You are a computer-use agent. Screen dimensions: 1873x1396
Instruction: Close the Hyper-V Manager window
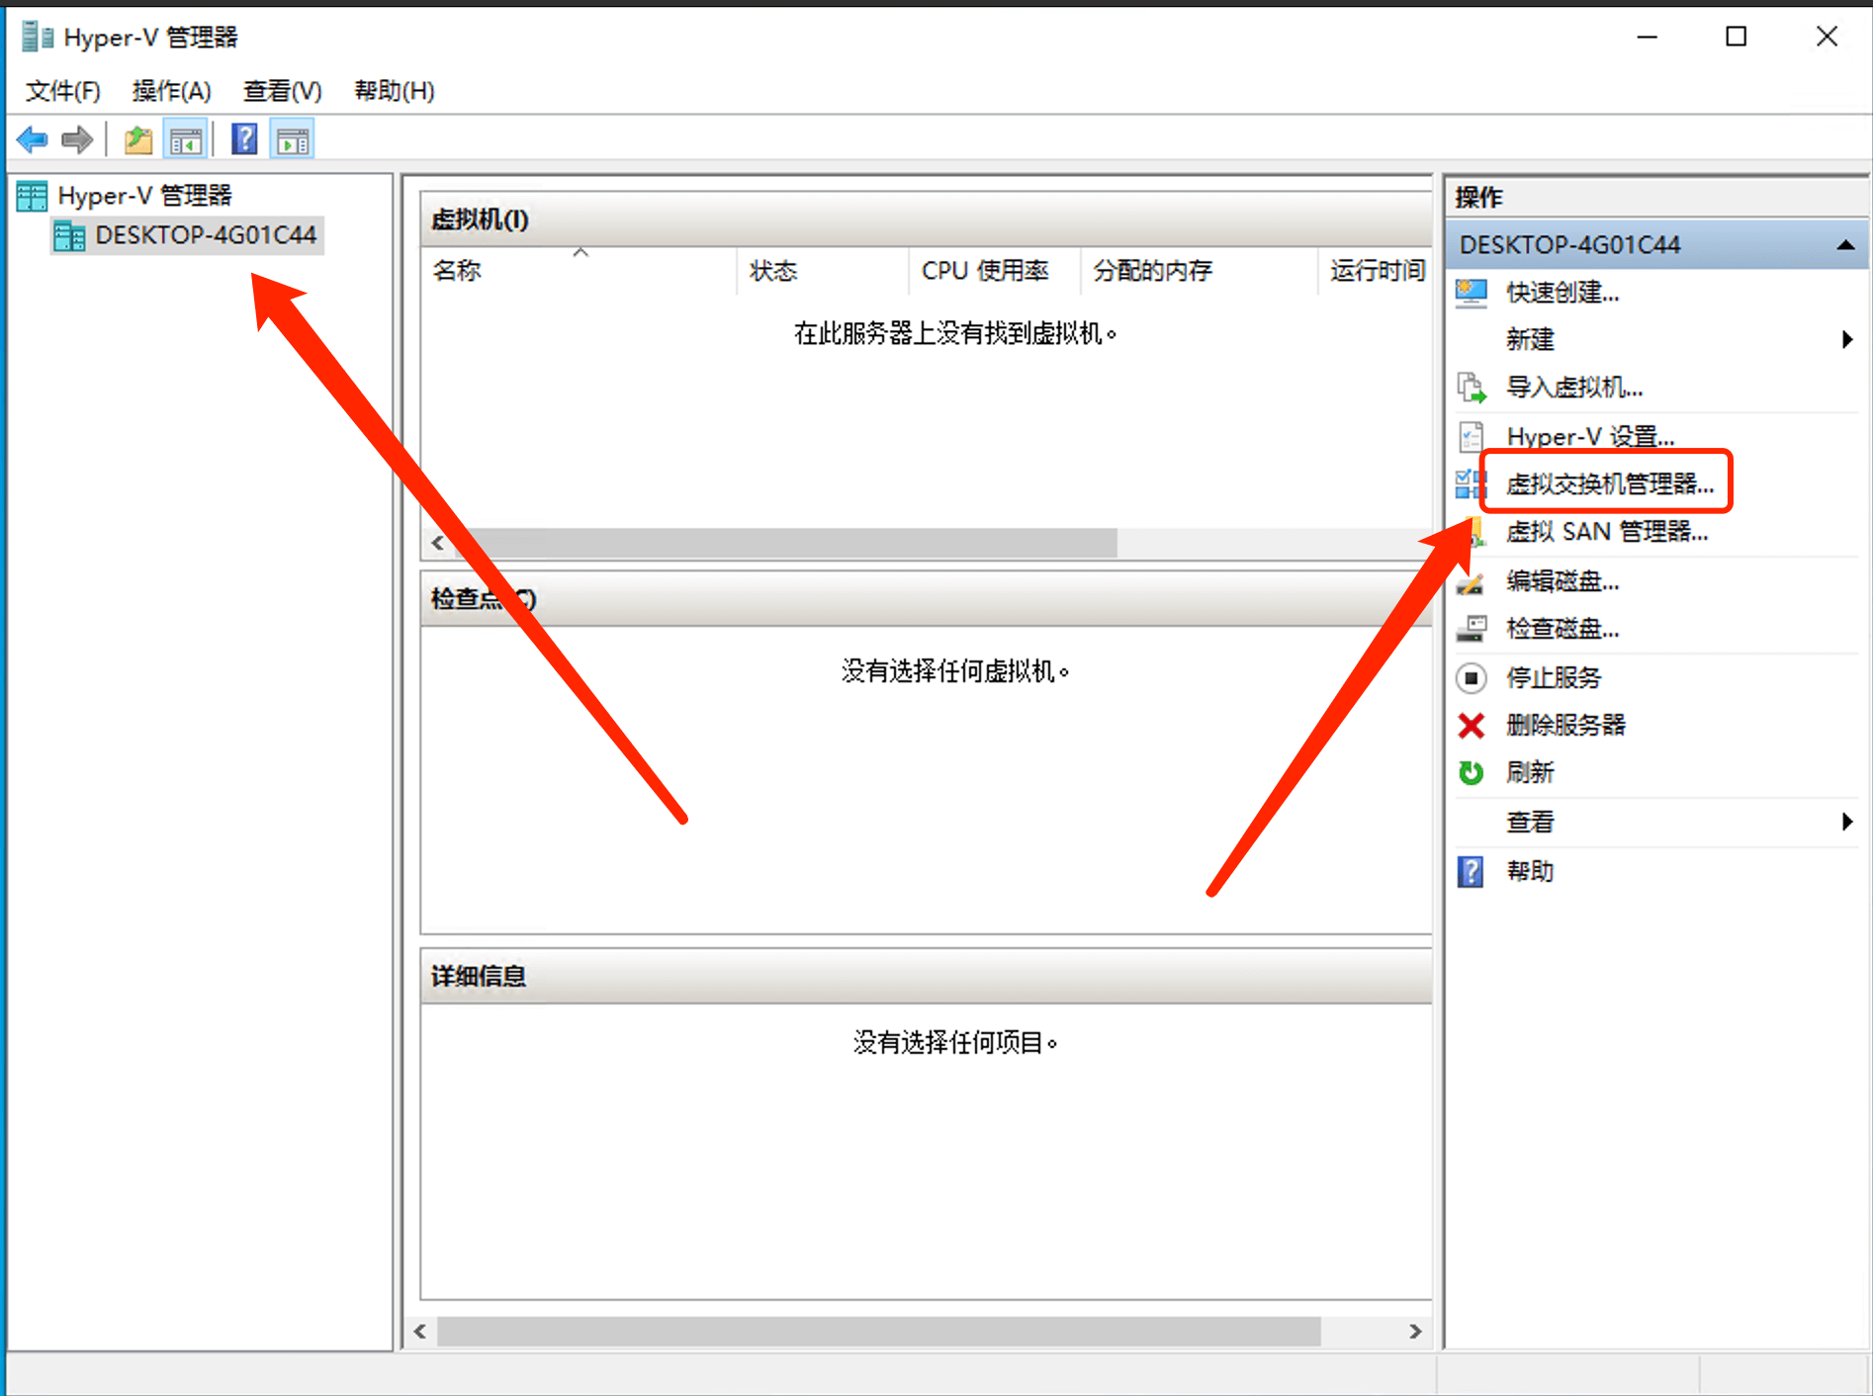pyautogui.click(x=1827, y=38)
